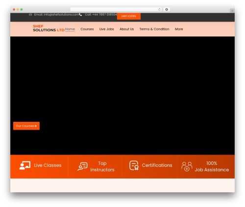Click the red close window dot
Image resolution: width=245 pixels, height=207 pixels.
(x=14, y=10)
